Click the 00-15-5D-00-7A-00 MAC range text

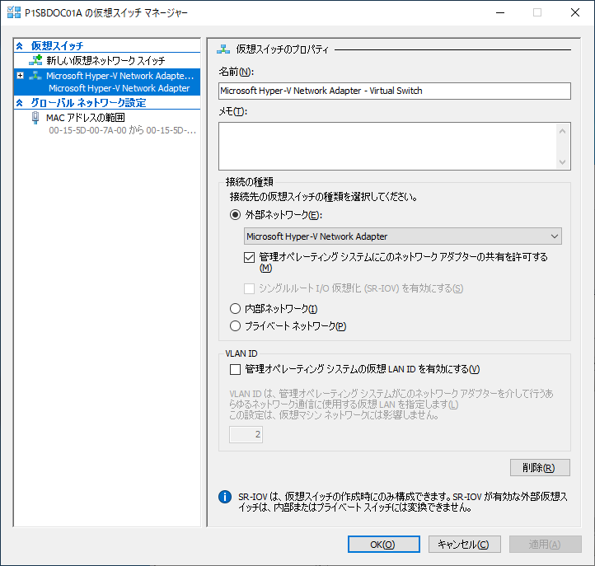(122, 130)
